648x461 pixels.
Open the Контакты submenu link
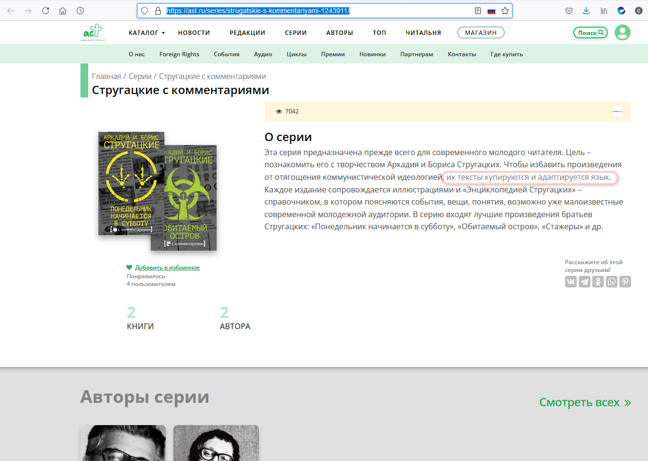point(462,54)
